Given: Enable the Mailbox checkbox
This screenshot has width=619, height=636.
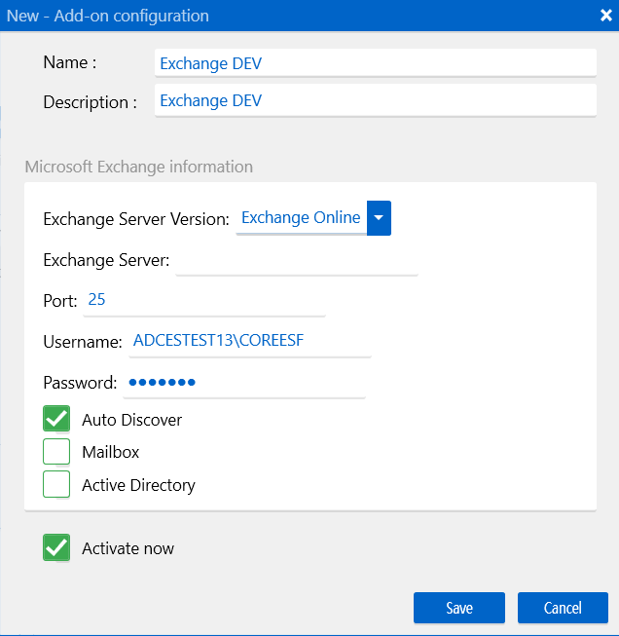Looking at the screenshot, I should 56,452.
